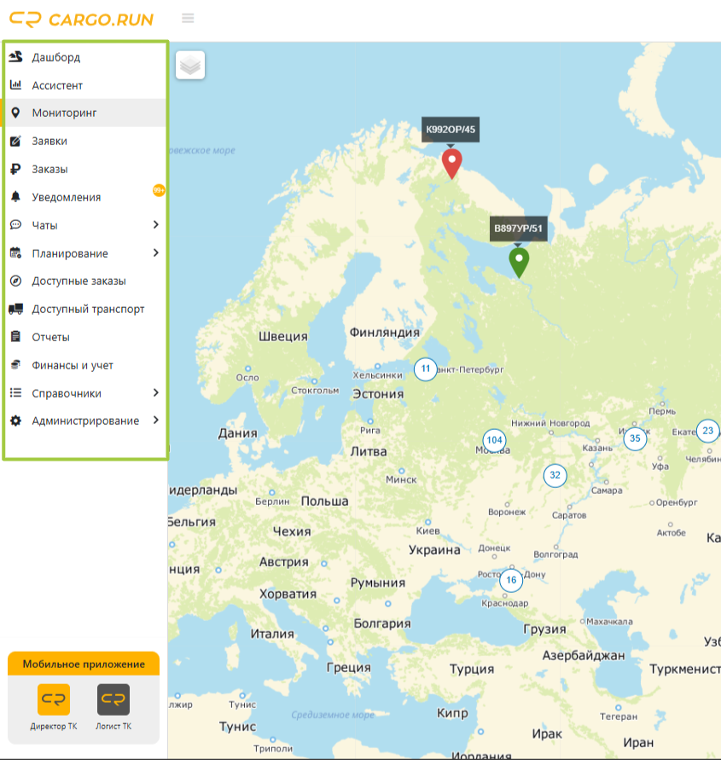Screen dimensions: 721x760
Task: Expand the Планирование submenu arrow
Action: 155,252
